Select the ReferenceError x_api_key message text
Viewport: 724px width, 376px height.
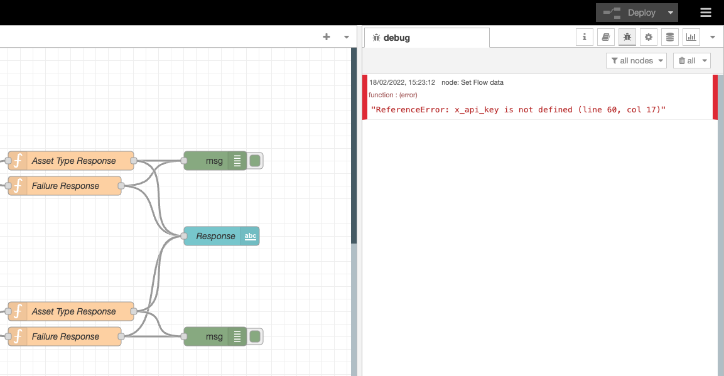[x=518, y=110]
